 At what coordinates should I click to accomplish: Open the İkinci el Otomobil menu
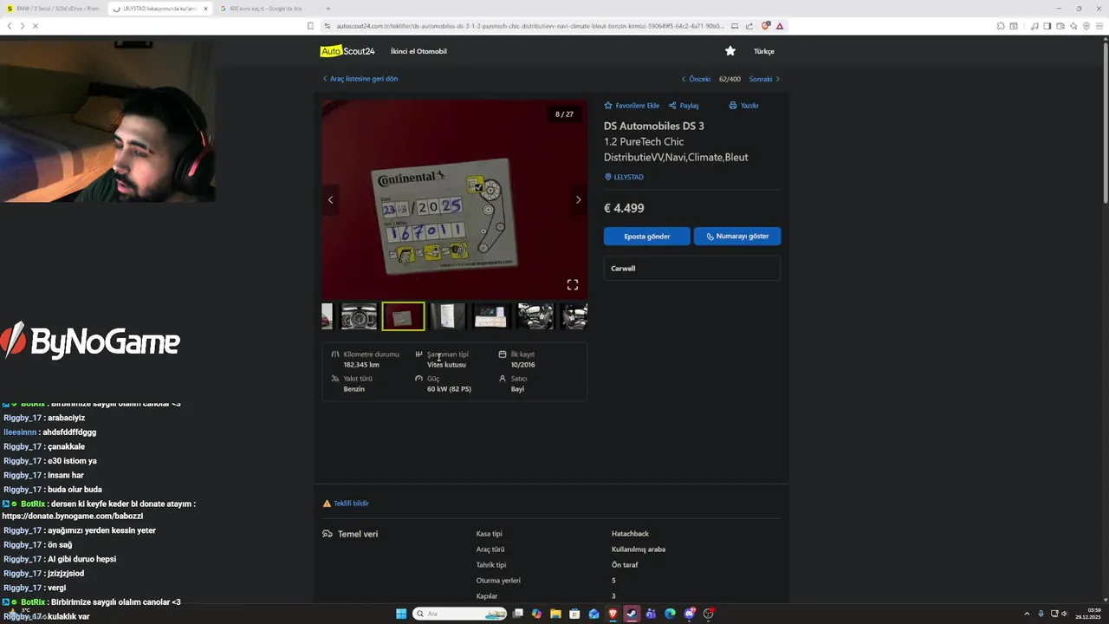tap(418, 51)
